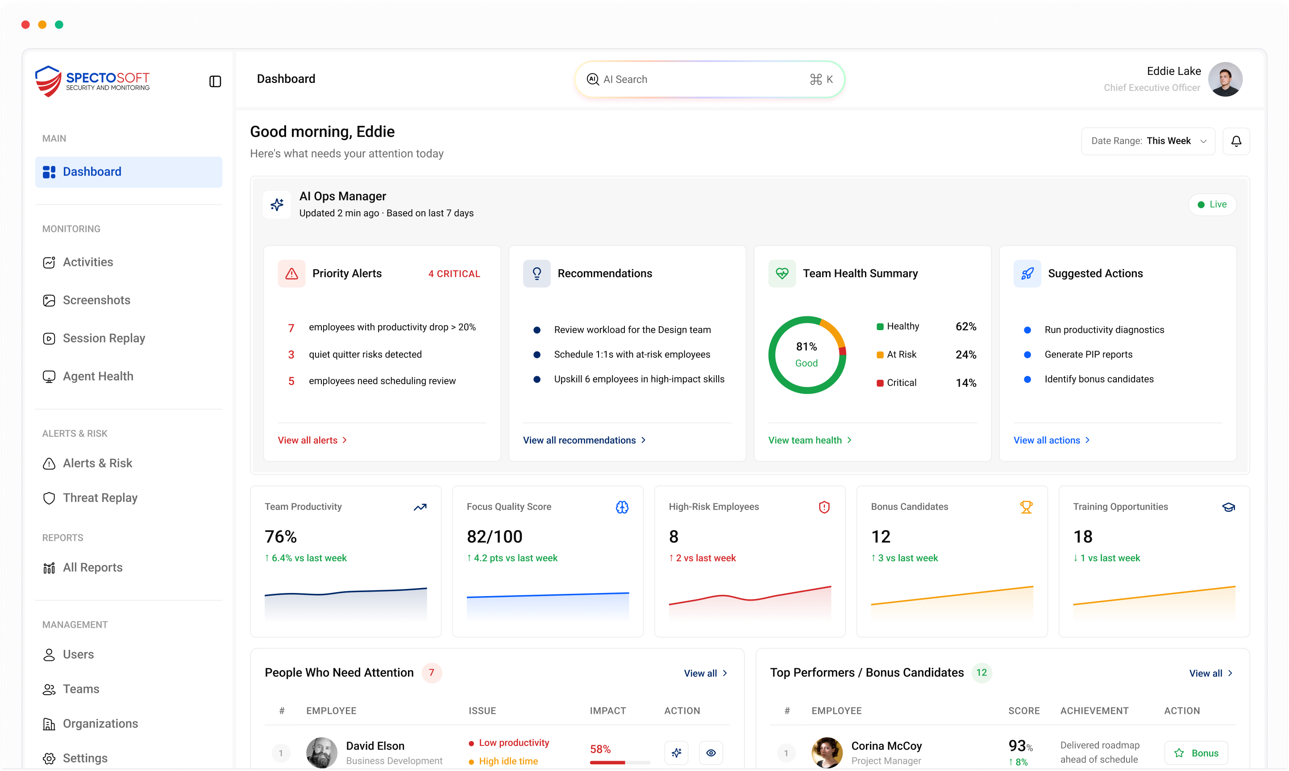Click the Threat Replay shield icon
Screen dimensions: 1289x771
point(49,498)
